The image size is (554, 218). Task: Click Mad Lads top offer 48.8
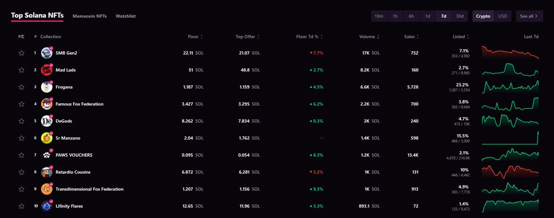tap(245, 70)
